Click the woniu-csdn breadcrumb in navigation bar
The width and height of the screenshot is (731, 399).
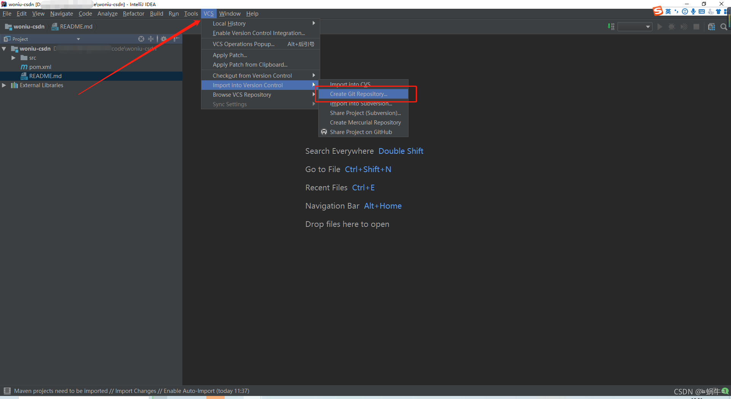[x=25, y=27]
